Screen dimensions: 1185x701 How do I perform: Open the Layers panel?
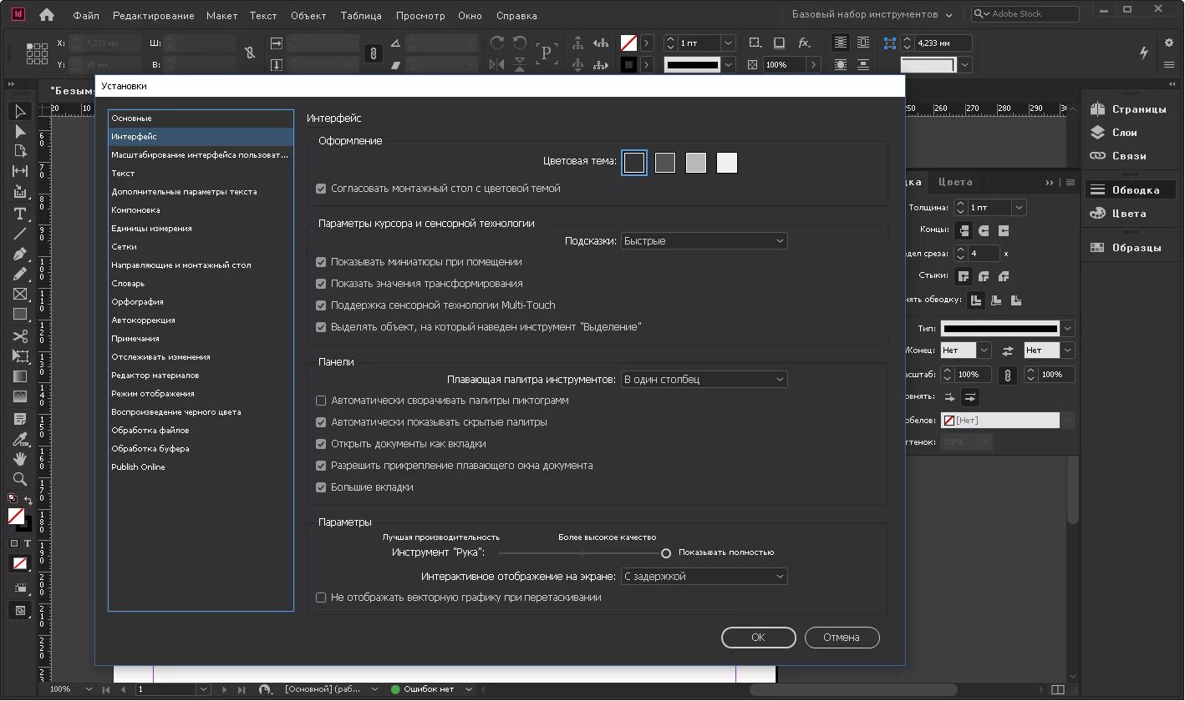pos(1114,133)
